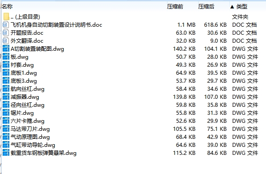Screen dimensions: 266x174
Task: Click the 63.0 KB size value
Action: pos(186,33)
